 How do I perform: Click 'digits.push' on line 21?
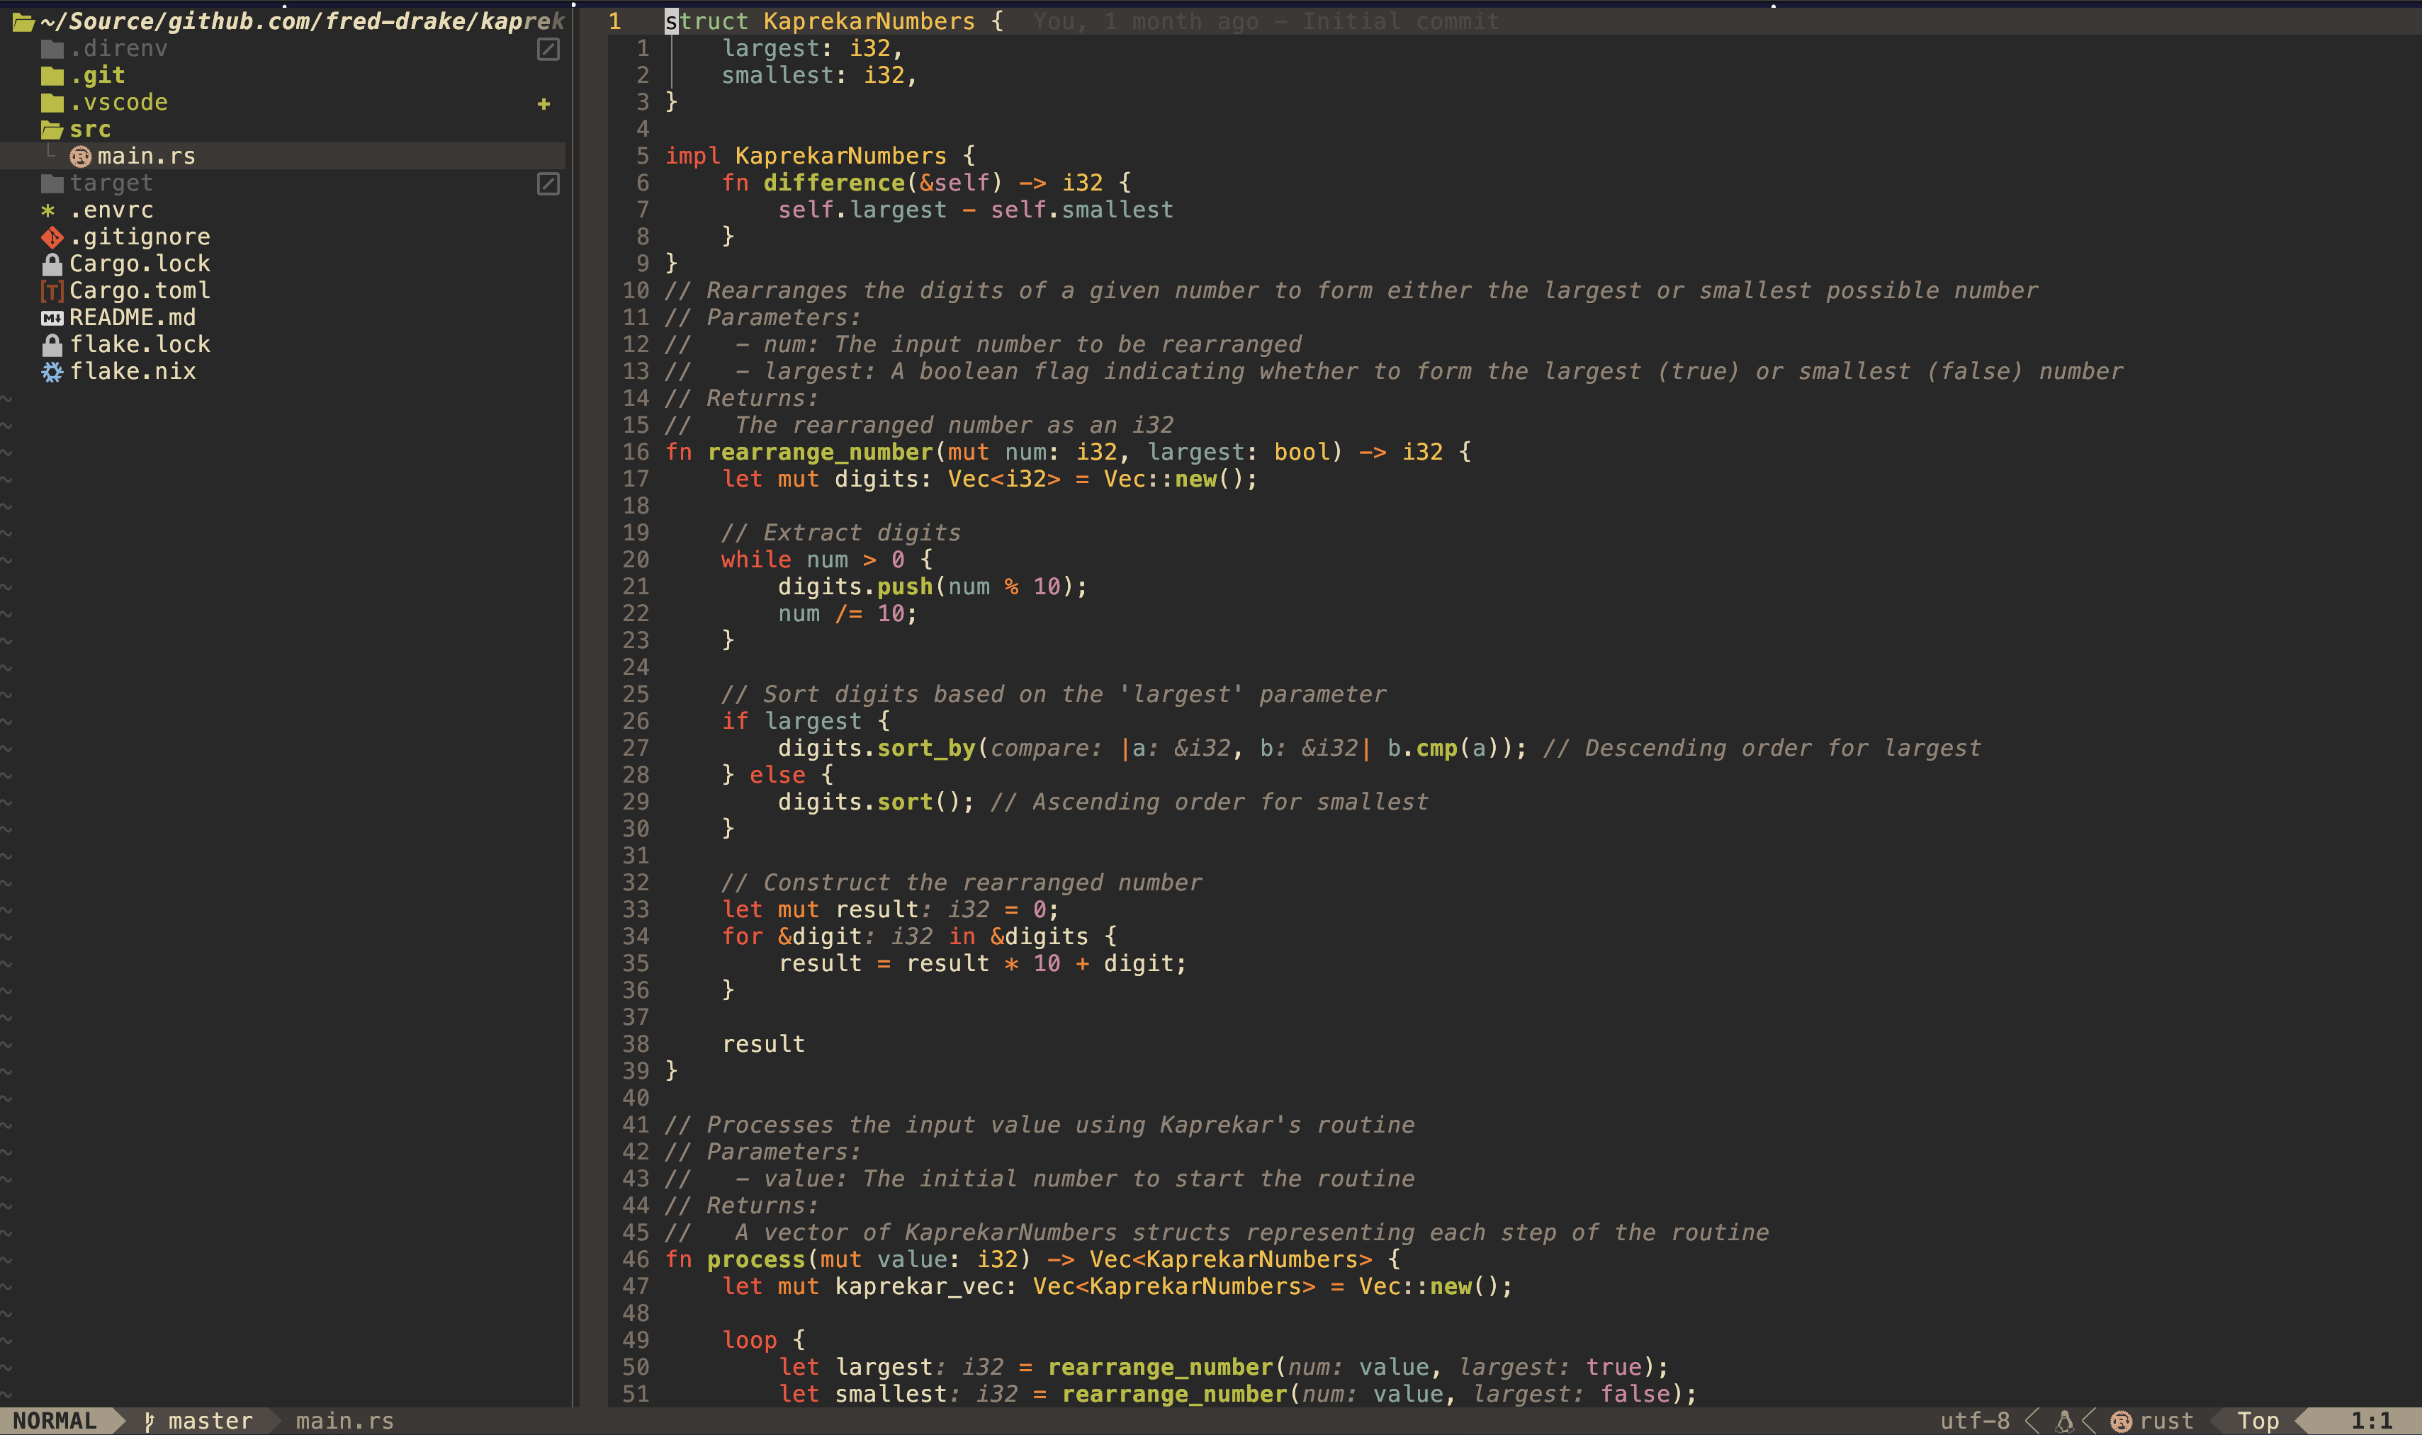click(x=855, y=587)
